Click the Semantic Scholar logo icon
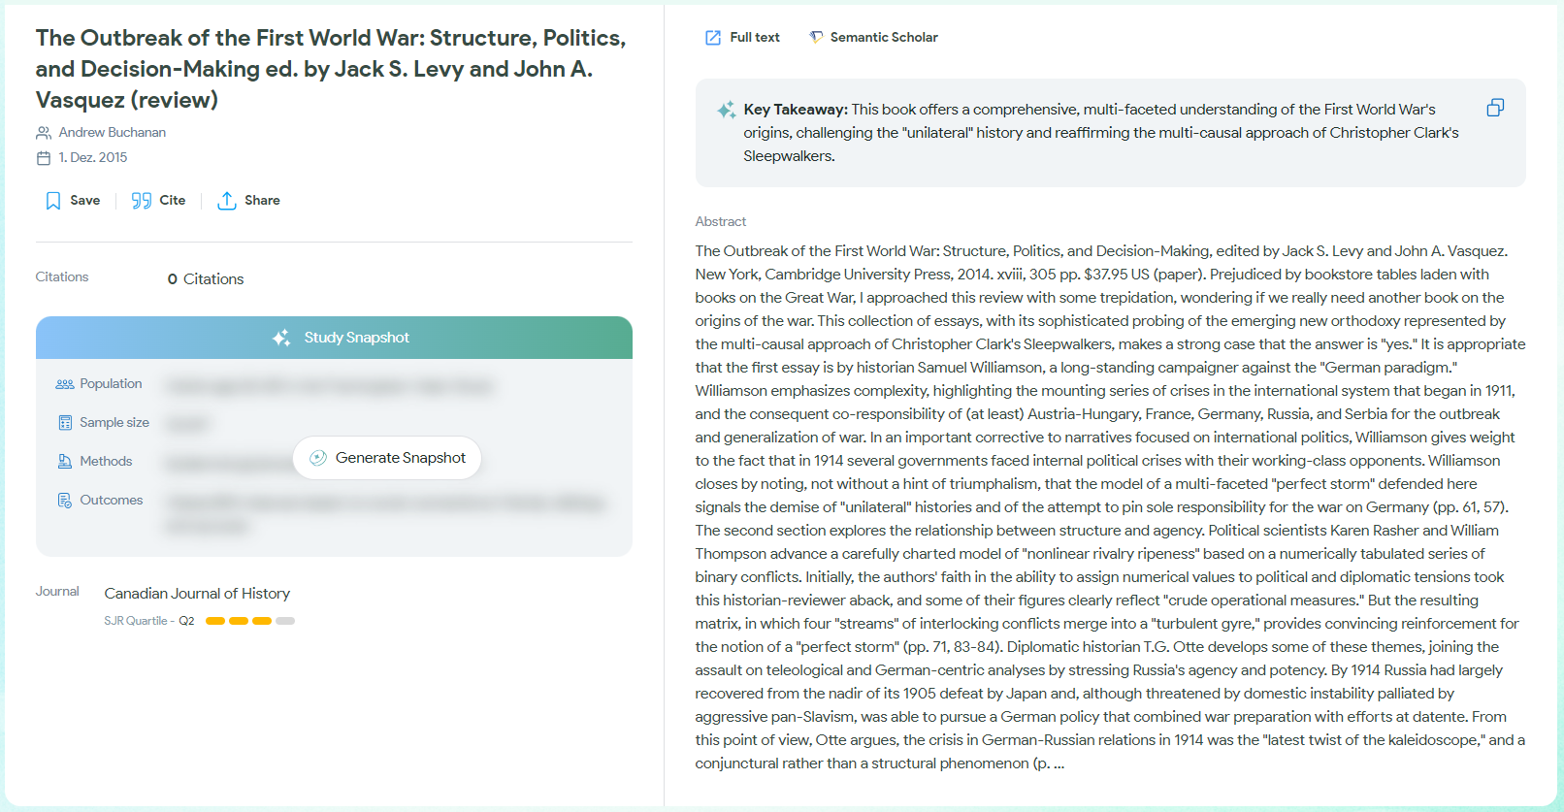The height and width of the screenshot is (812, 1564). click(816, 38)
